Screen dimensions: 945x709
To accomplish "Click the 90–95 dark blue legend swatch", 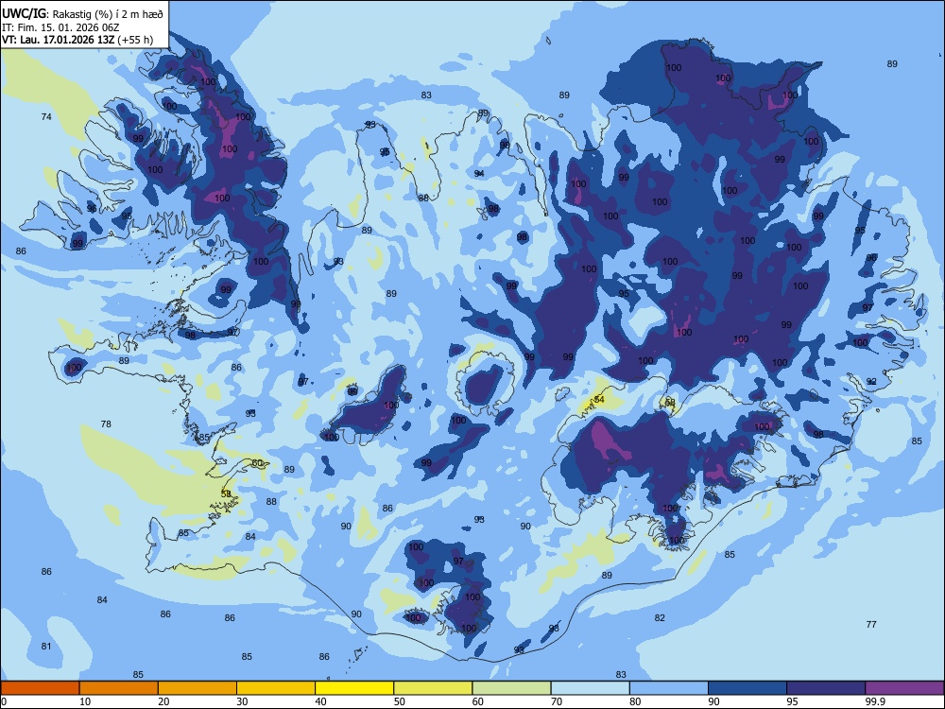I will click(x=747, y=688).
